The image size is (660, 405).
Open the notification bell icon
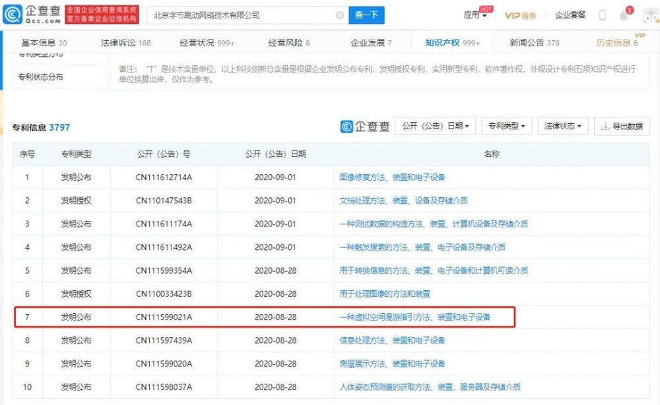624,16
